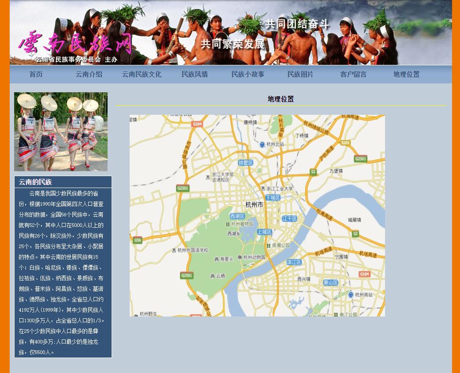The height and width of the screenshot is (373, 460).
Task: Click the 萧山区 district label
Action: 330,283
